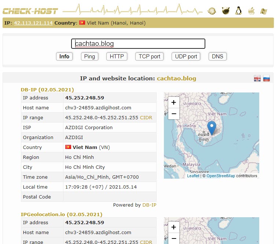Click Viet Nam (Hanoi, Hanoi) text in IP bar
The width and height of the screenshot is (275, 244).
point(116,23)
